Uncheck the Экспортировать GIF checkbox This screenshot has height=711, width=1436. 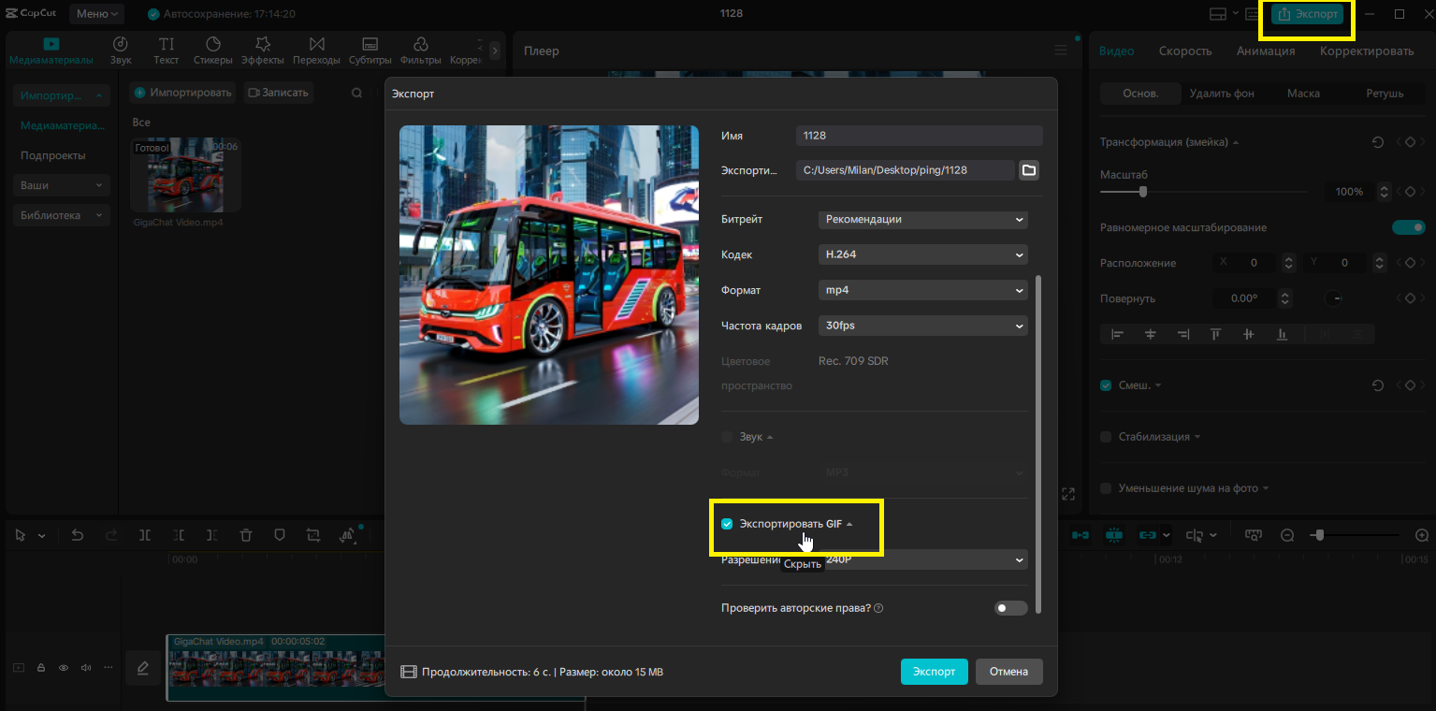[727, 524]
